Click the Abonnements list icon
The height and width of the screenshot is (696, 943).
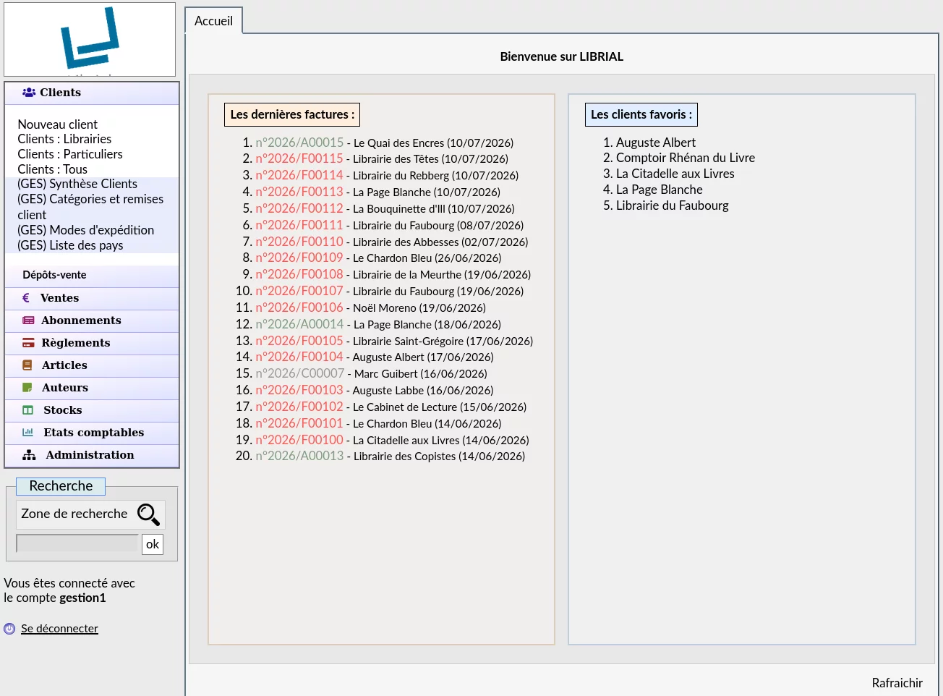tap(28, 321)
